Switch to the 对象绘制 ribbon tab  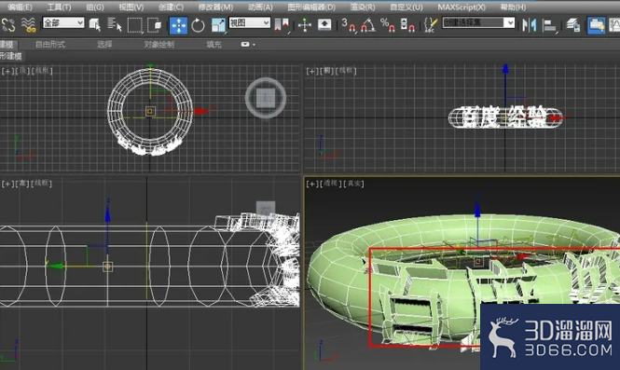pos(158,45)
